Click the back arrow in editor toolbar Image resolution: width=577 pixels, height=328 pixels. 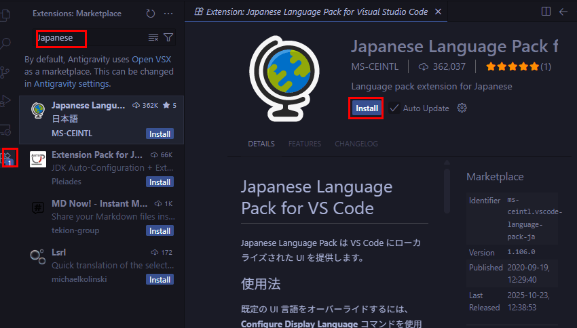563,12
